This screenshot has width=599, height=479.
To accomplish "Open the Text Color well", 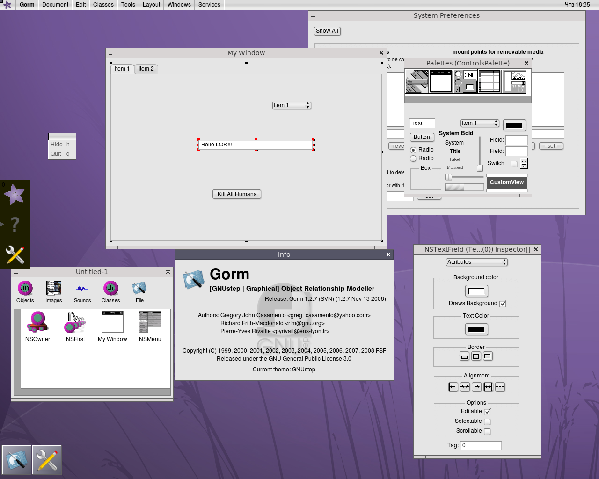I will point(476,329).
